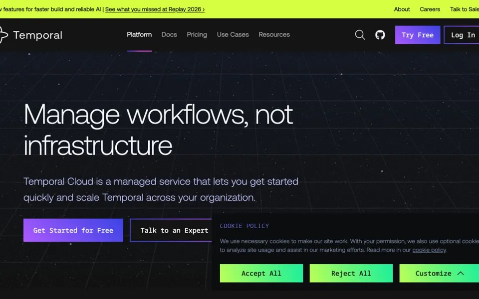
Task: Click the 'Manage workflows, not infrastructure' headline
Action: pos(158,130)
